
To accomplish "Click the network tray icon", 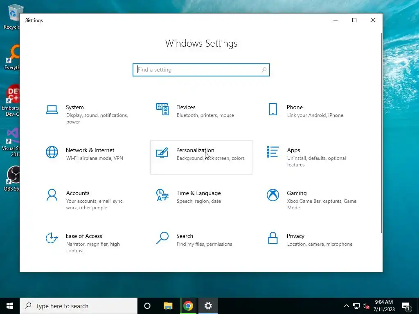I will pos(356,306).
